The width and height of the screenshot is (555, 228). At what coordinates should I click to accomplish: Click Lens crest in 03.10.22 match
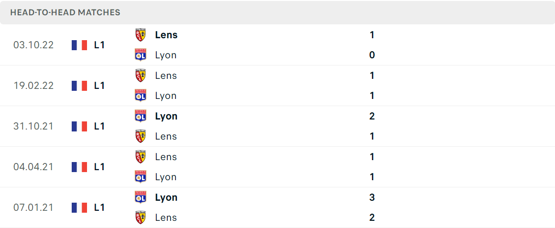click(x=141, y=35)
